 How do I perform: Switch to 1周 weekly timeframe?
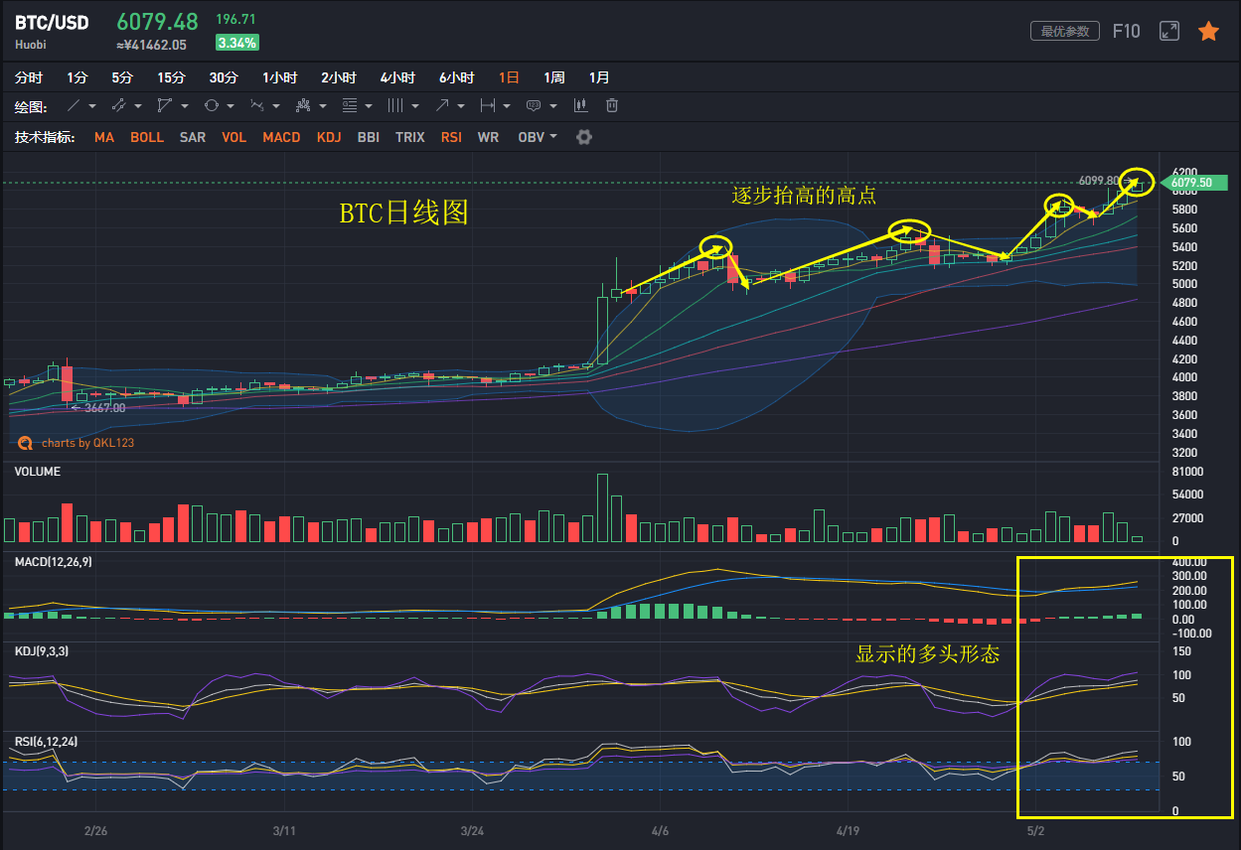coord(554,77)
